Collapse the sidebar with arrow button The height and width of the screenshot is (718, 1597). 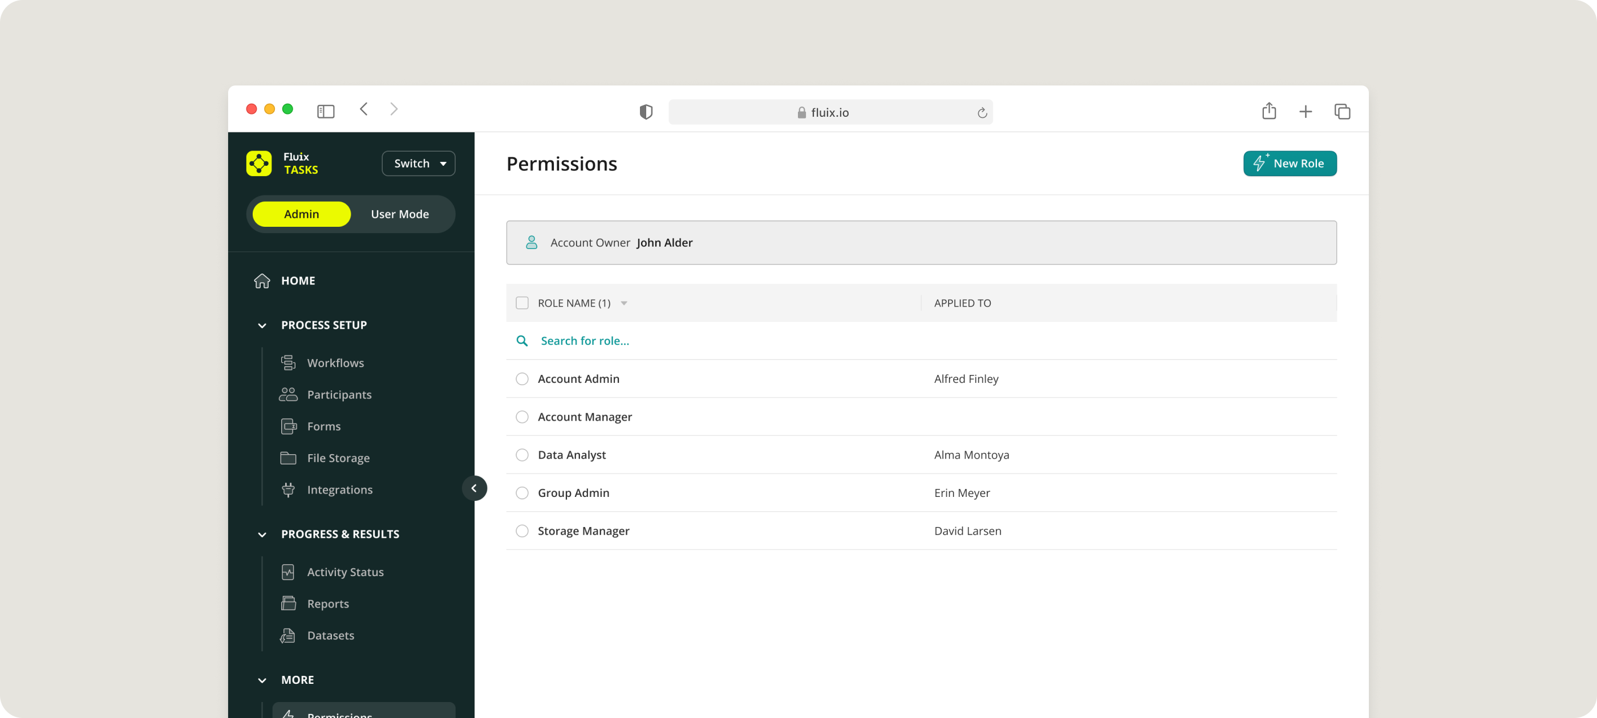pyautogui.click(x=475, y=488)
